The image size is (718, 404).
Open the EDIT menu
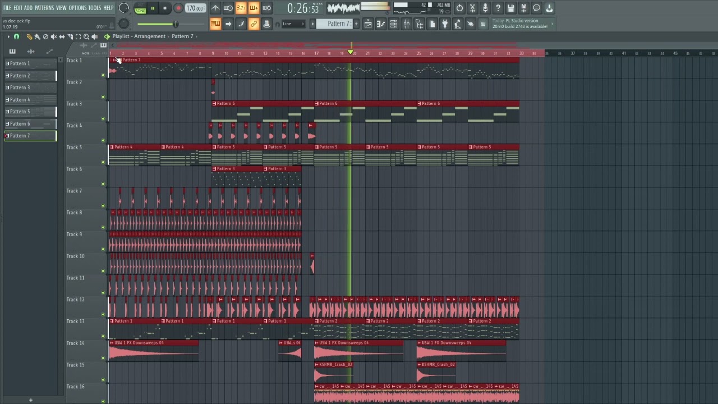(18, 8)
